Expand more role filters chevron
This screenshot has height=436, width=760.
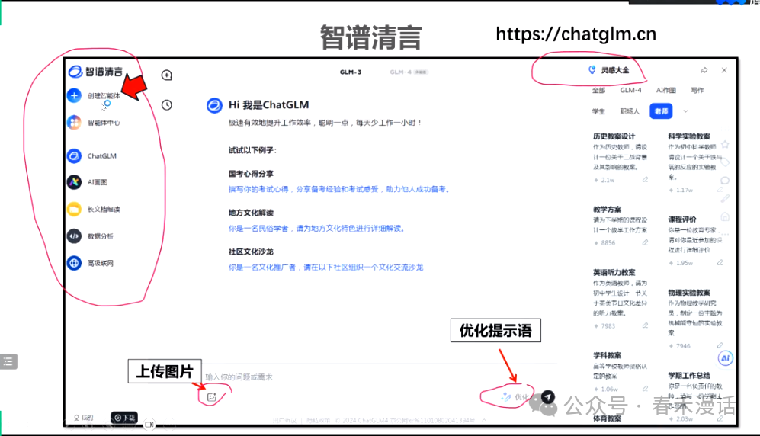click(685, 111)
